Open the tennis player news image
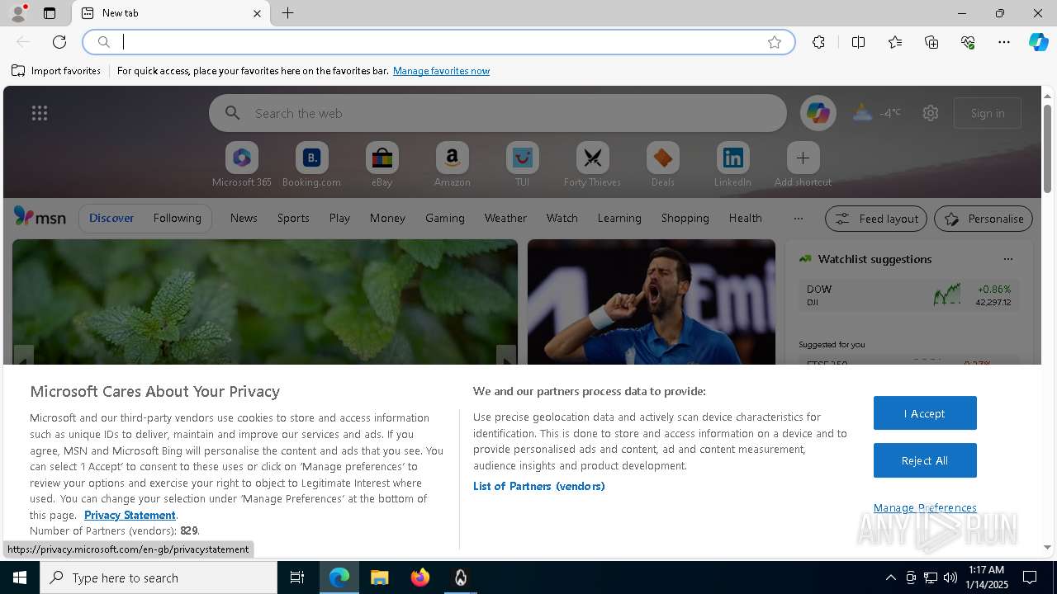The image size is (1057, 594). click(x=652, y=302)
